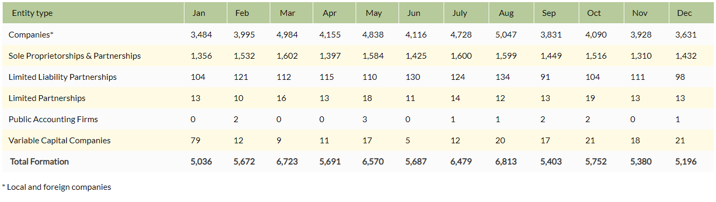The image size is (716, 202).
Task: Click the Dec column header
Action: [684, 13]
